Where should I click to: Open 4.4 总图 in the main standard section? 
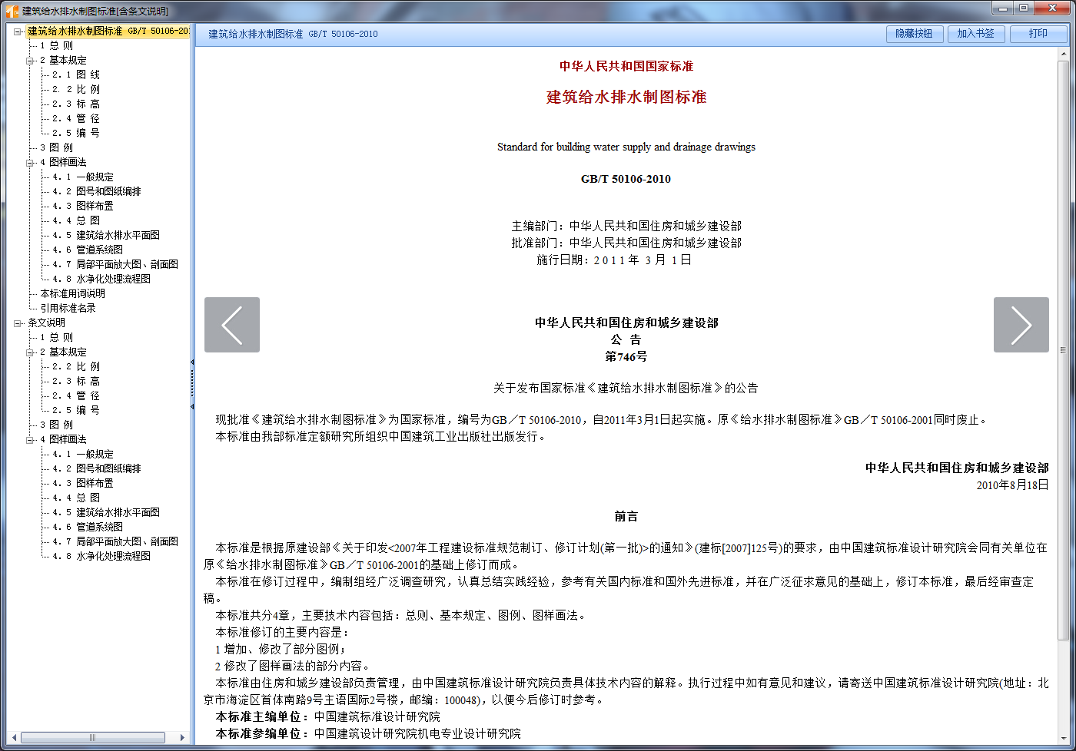76,221
